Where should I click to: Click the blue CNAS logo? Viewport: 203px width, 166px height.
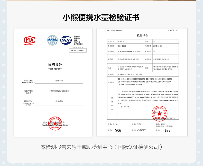tap(66, 40)
